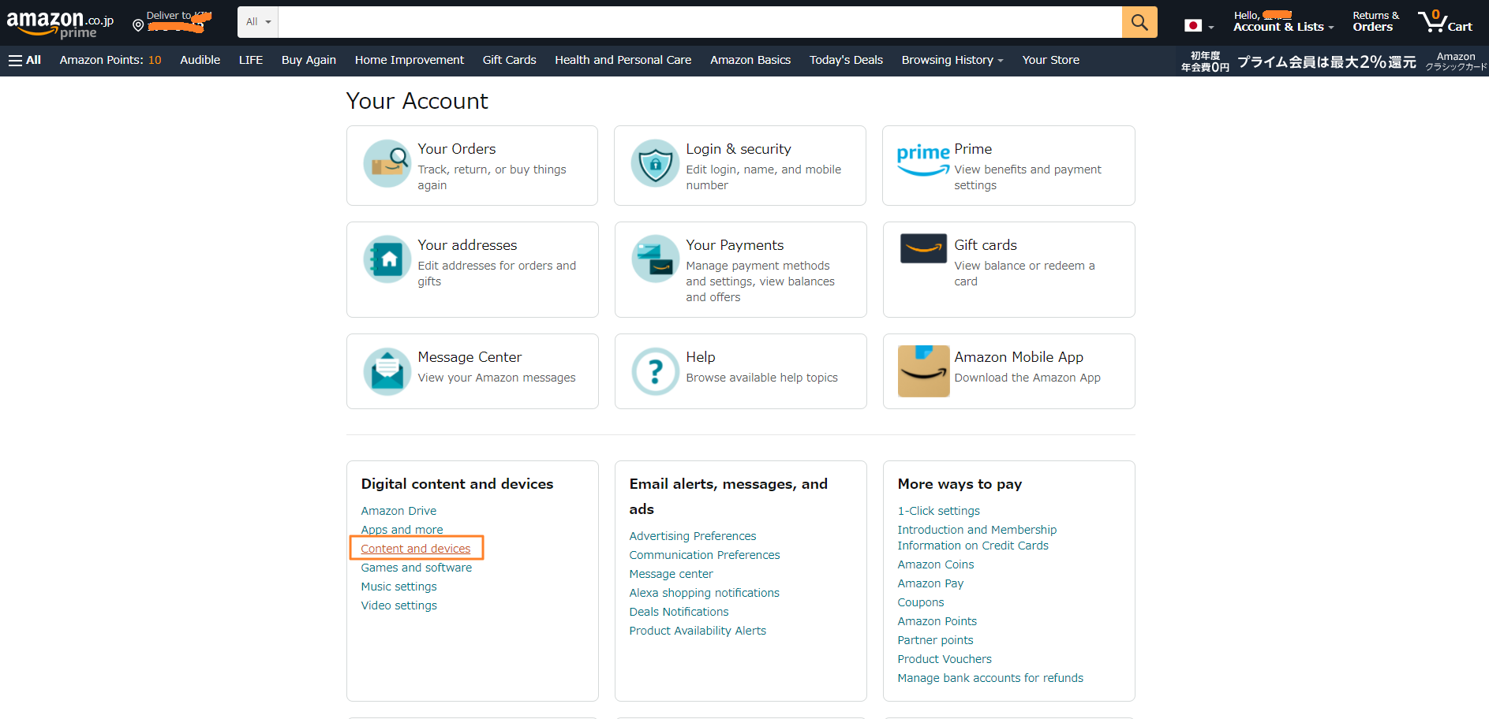Open Amazon Mobile App card title
This screenshot has height=719, width=1489.
[x=1019, y=357]
